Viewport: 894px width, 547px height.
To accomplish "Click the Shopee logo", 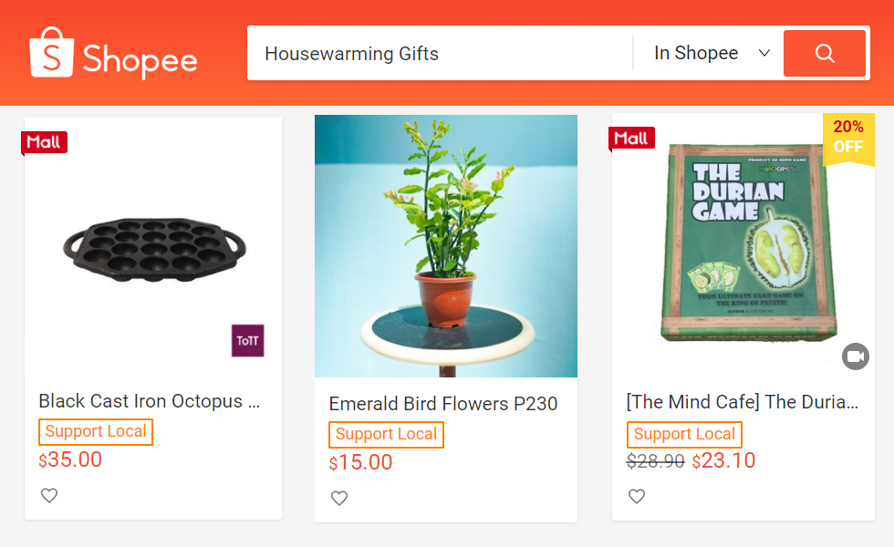I will [114, 53].
